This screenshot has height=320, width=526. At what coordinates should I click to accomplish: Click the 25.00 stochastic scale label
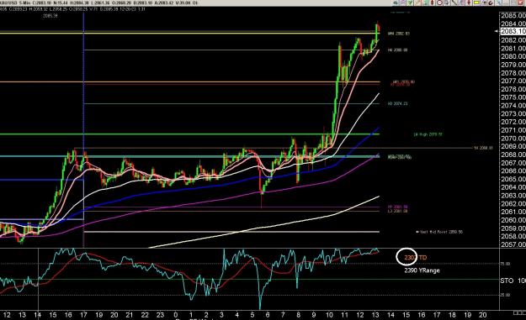point(505,295)
